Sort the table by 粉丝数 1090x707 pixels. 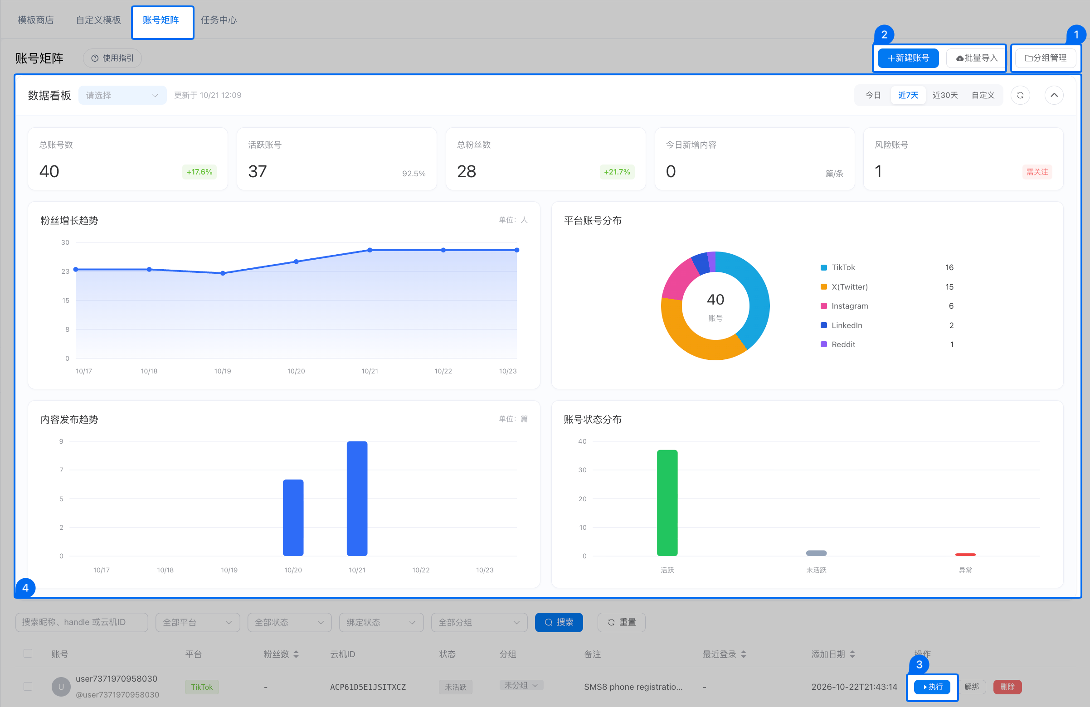[296, 654]
